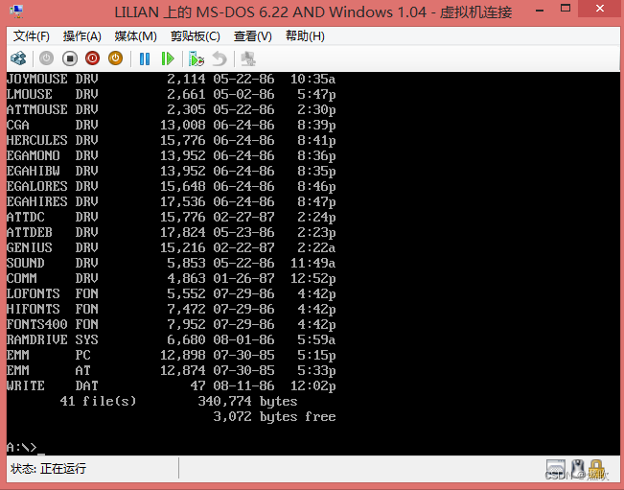
Task: Pause the virtual machine
Action: click(145, 58)
